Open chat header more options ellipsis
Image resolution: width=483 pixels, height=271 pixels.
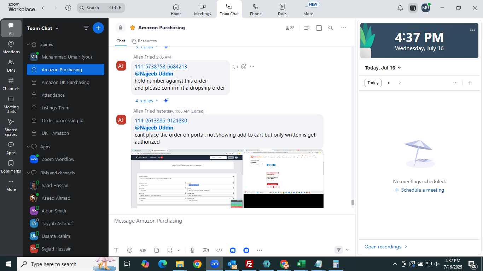344,28
